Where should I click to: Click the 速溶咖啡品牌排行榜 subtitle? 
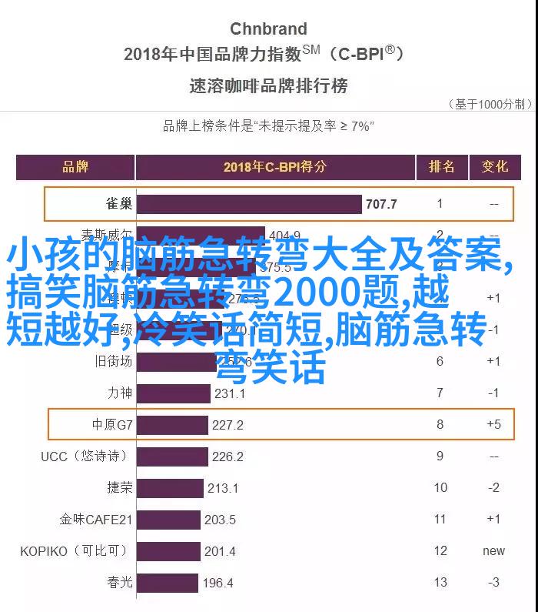tap(268, 85)
